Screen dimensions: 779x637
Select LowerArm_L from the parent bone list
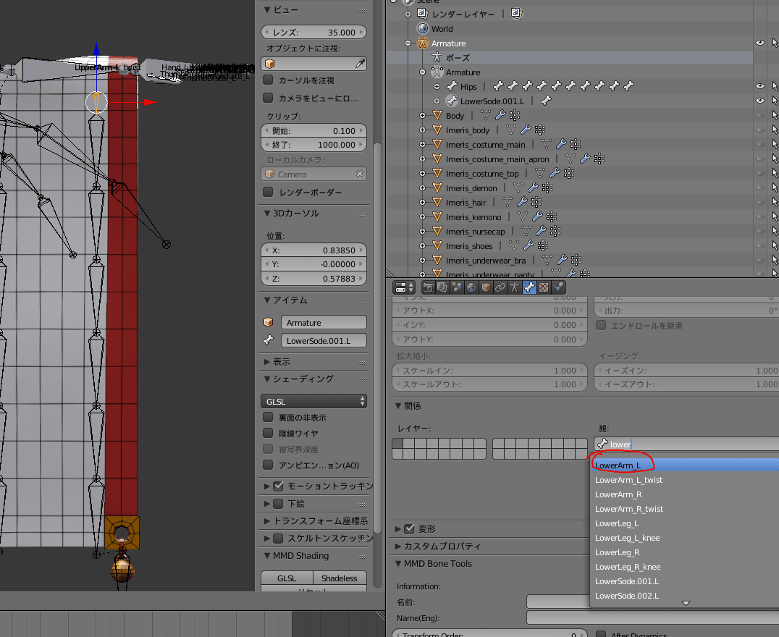[685, 465]
